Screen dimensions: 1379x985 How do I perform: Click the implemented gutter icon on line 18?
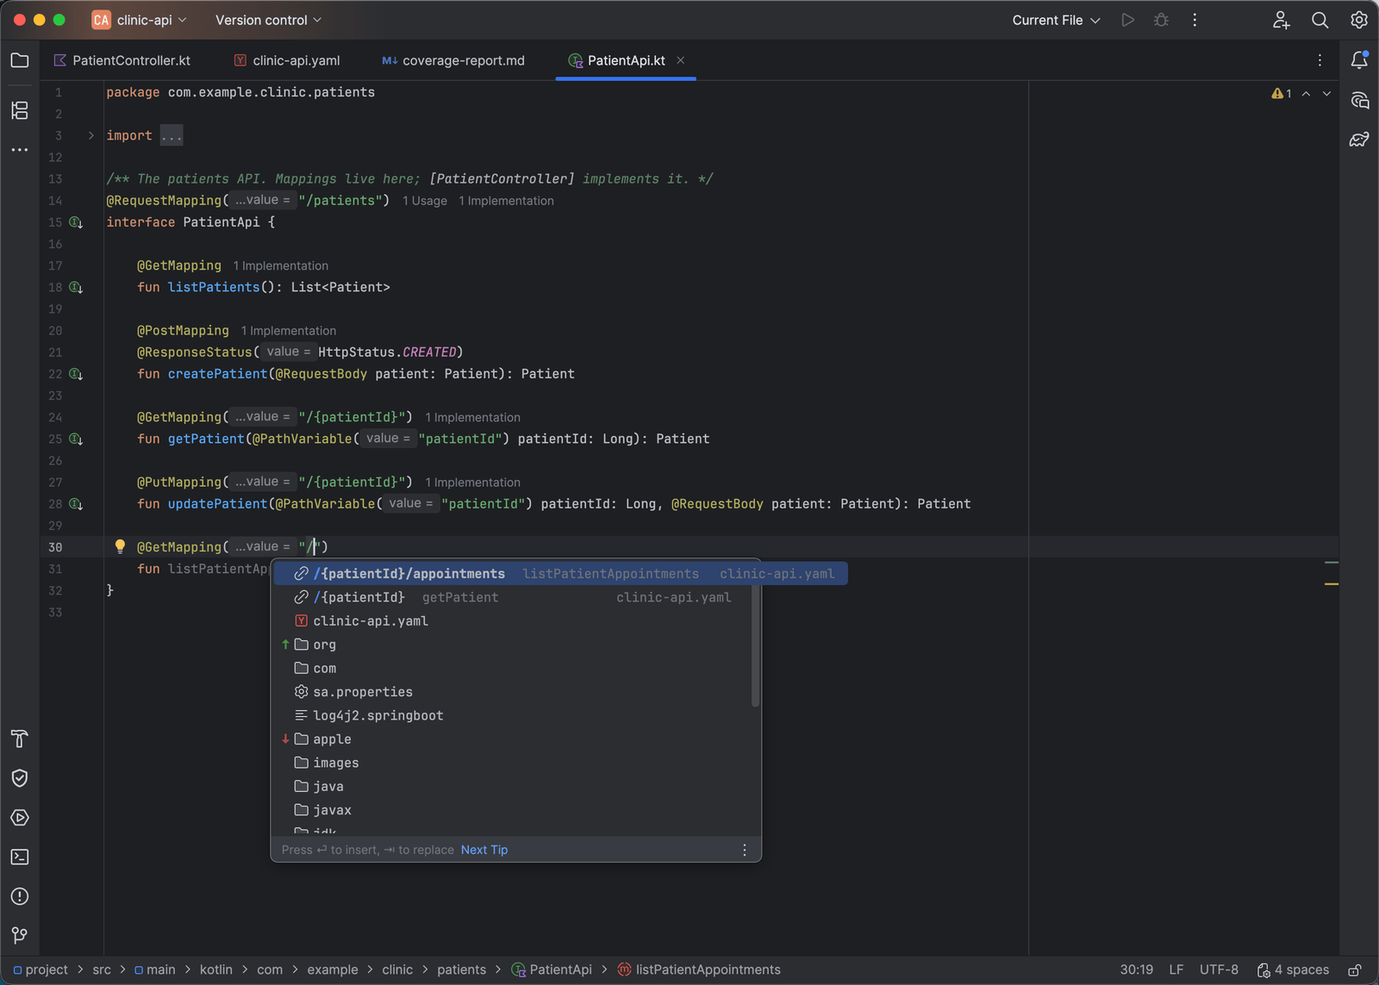pos(76,287)
